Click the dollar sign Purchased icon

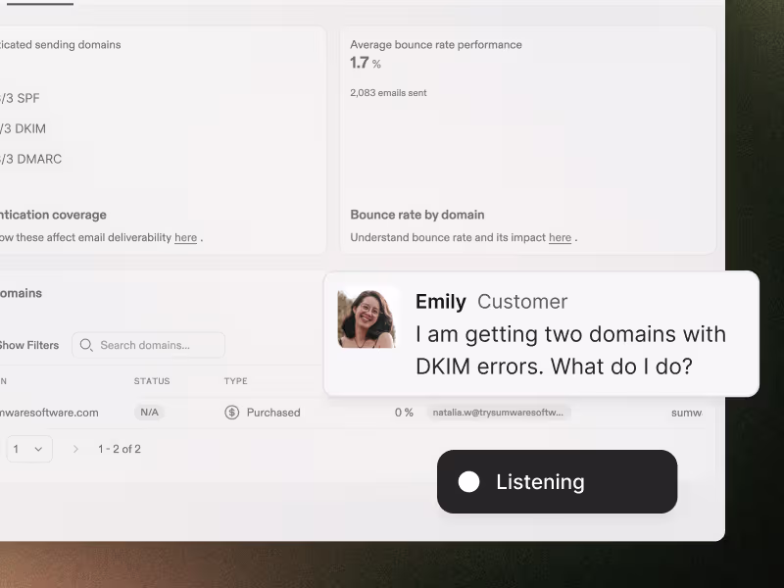(x=231, y=413)
